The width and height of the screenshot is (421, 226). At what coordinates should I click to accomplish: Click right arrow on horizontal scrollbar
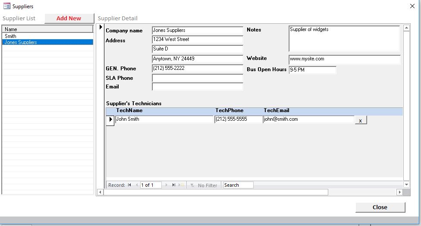[x=399, y=192]
